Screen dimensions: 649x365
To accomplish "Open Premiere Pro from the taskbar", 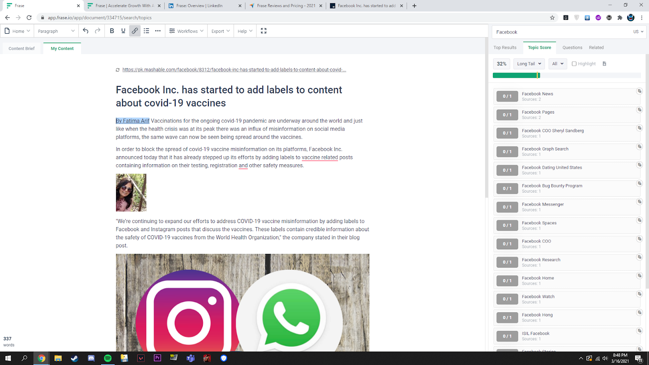I will (x=157, y=358).
